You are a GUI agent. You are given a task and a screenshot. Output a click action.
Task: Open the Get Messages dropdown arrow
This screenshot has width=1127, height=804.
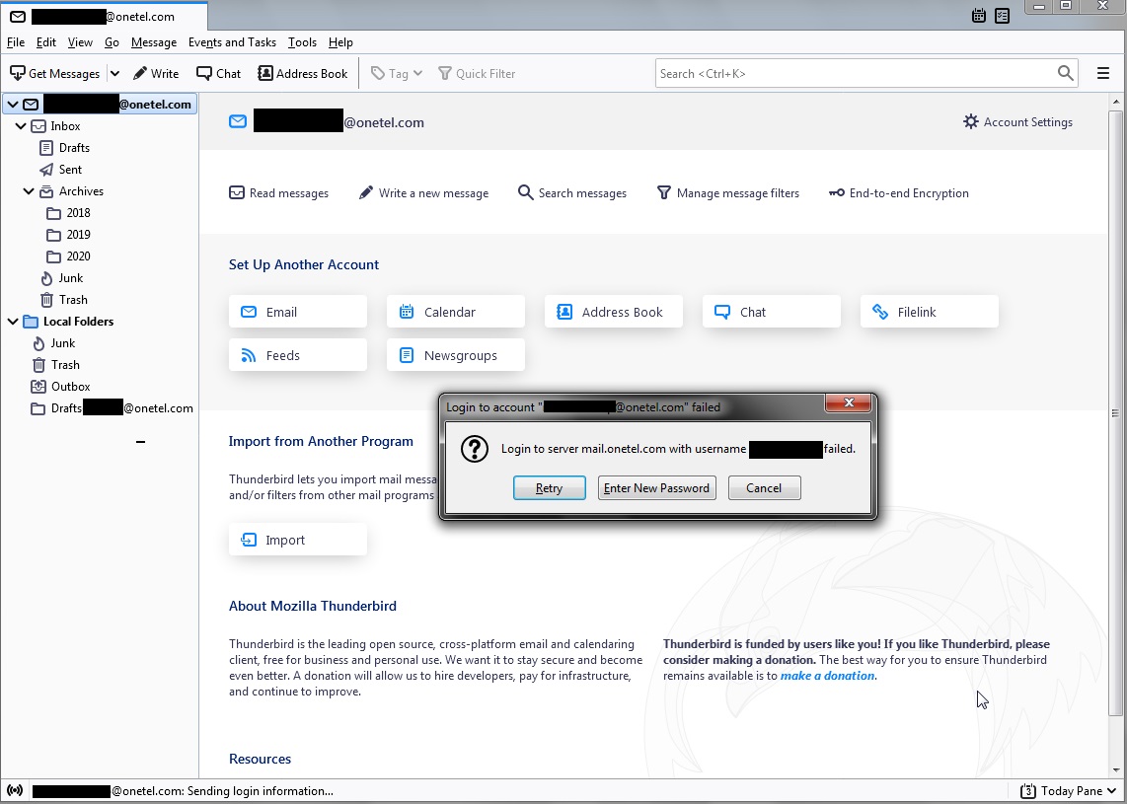[114, 72]
